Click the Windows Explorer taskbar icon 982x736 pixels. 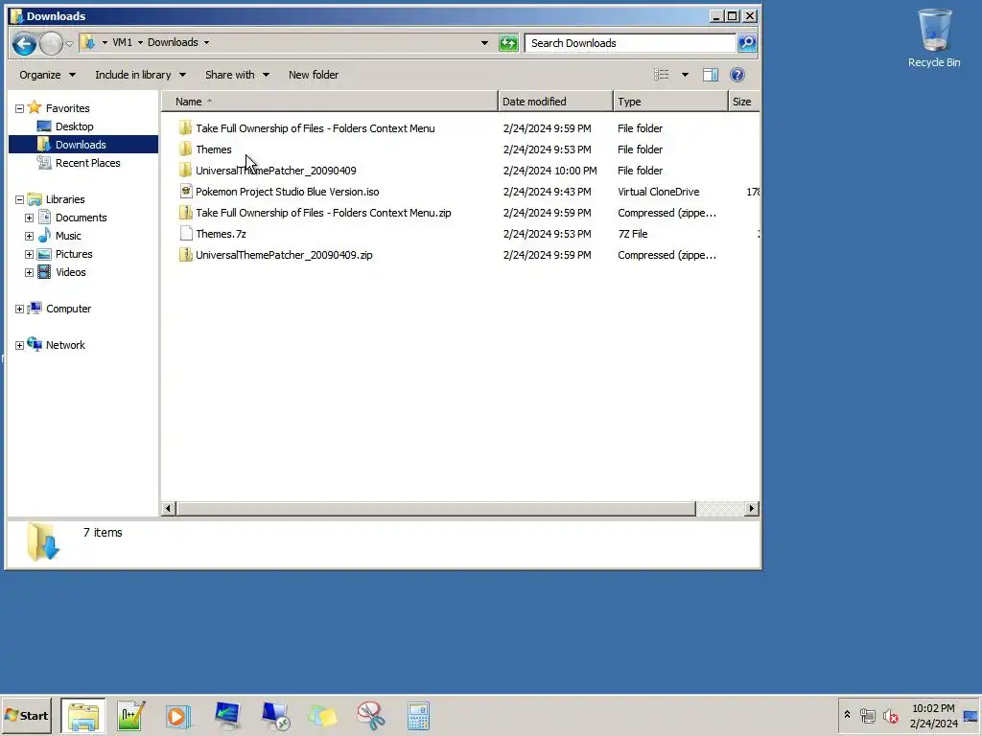(83, 716)
